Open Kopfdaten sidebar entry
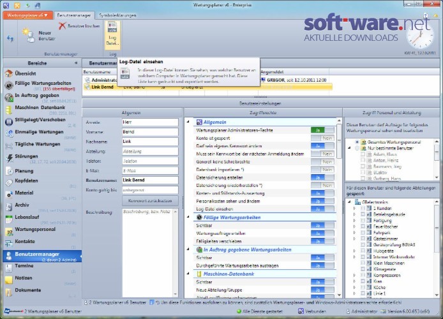This screenshot has width=443, height=319. click(42, 182)
